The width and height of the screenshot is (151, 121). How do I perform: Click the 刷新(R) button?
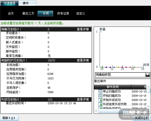[x=9, y=118]
